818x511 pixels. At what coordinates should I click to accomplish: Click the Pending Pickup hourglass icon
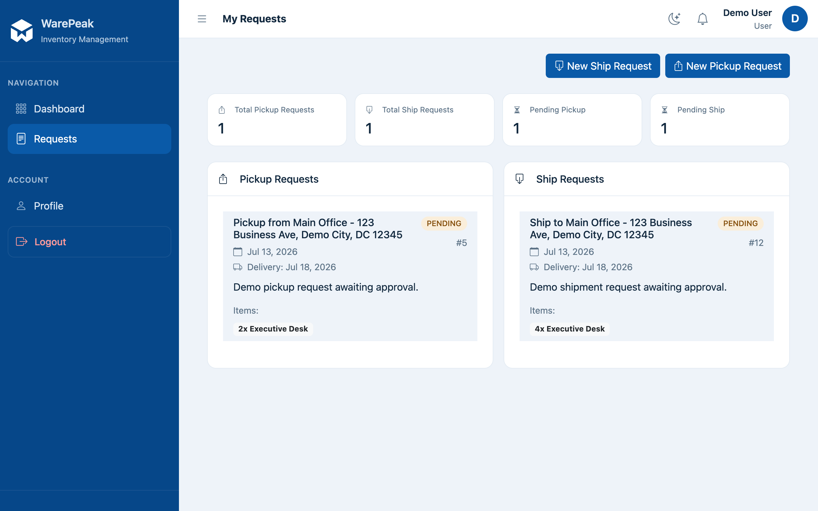[517, 110]
